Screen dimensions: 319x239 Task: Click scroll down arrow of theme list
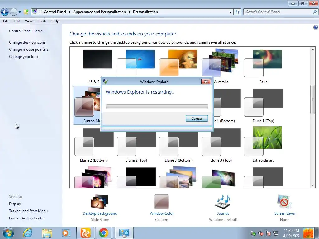point(313,185)
